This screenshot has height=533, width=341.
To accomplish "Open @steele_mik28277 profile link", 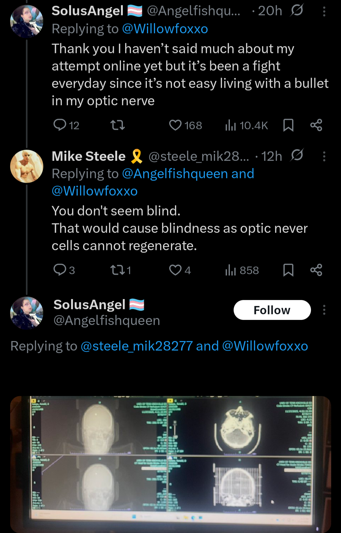I will coord(137,346).
